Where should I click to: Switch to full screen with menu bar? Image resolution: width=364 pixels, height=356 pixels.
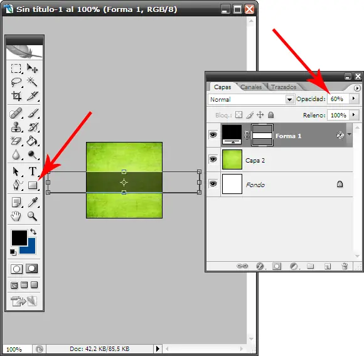pos(24,285)
